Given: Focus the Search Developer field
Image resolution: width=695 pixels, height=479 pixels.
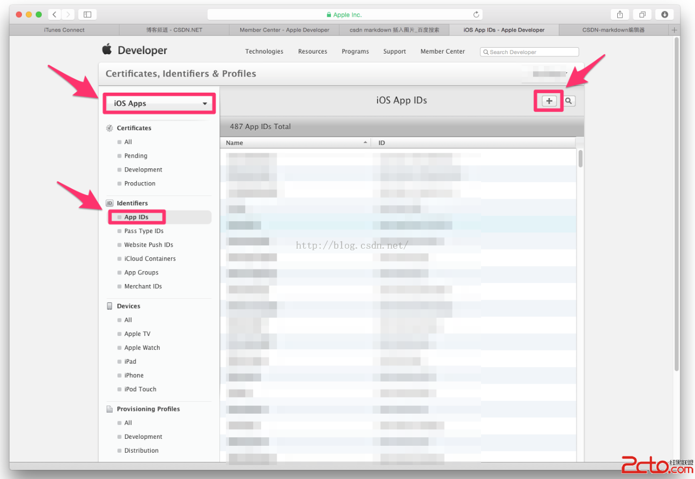Looking at the screenshot, I should (x=529, y=52).
